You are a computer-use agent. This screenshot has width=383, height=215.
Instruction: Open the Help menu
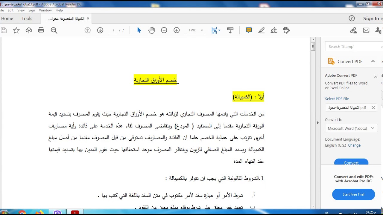59,10
